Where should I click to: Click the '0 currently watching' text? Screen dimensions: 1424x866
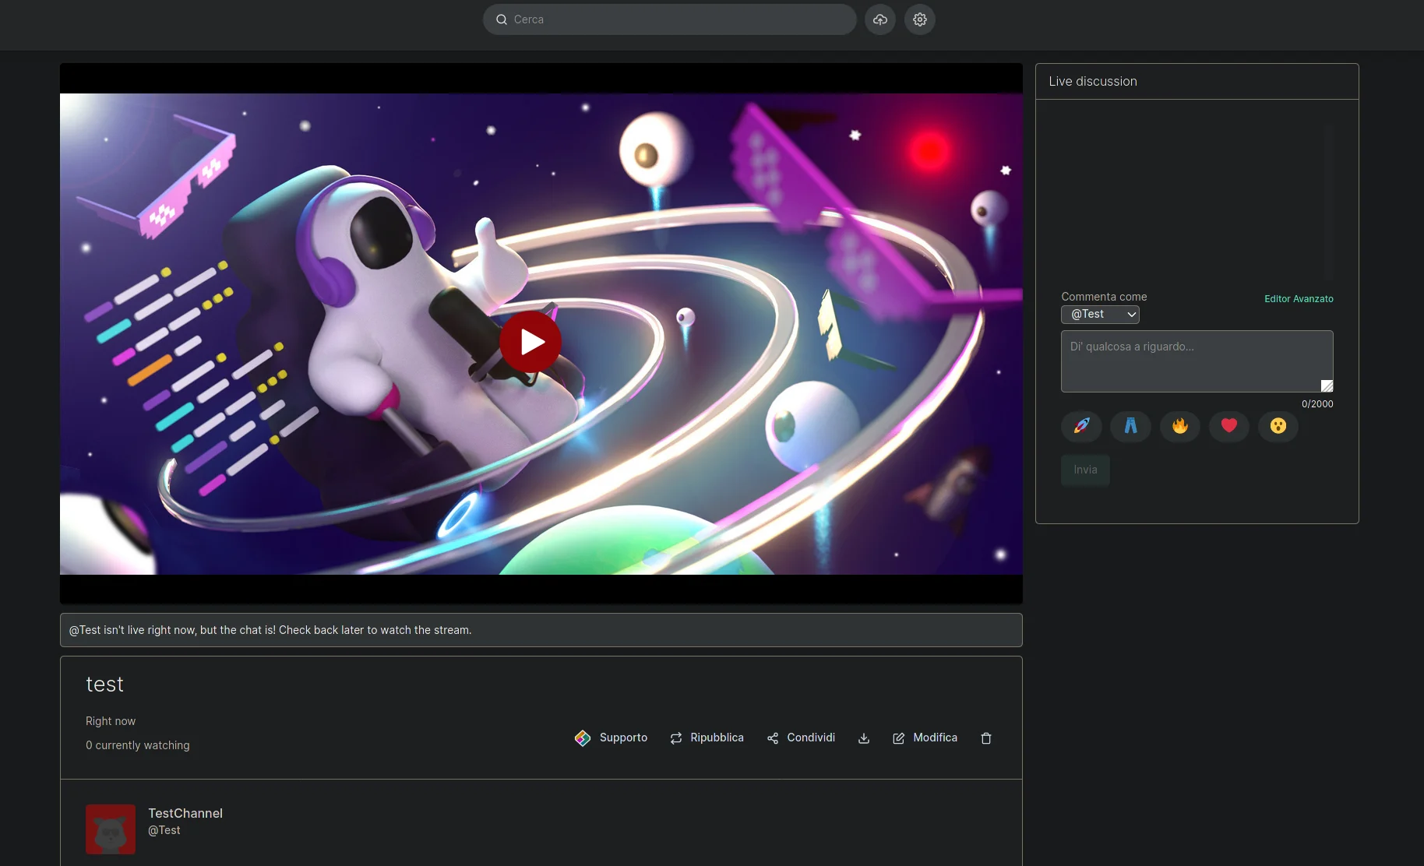pyautogui.click(x=138, y=745)
